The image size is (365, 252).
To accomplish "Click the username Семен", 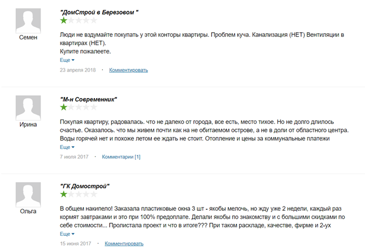I will (x=28, y=37).
